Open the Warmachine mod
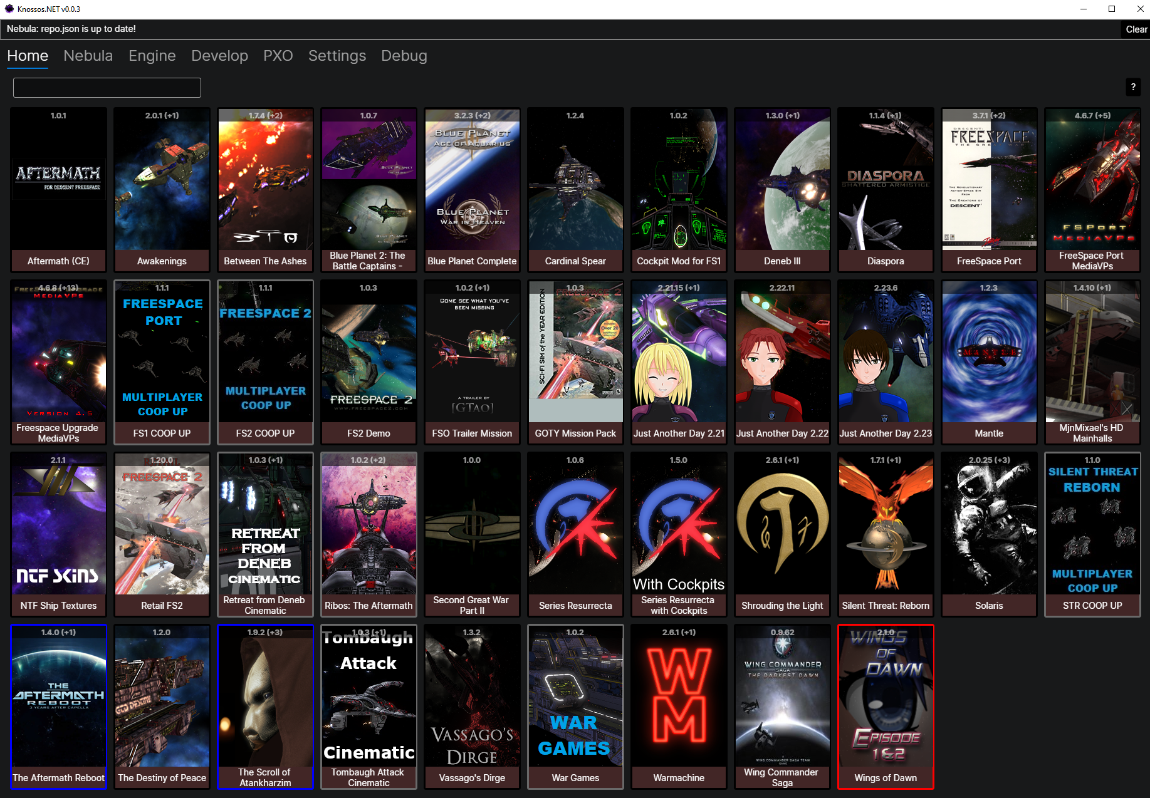 (x=679, y=707)
